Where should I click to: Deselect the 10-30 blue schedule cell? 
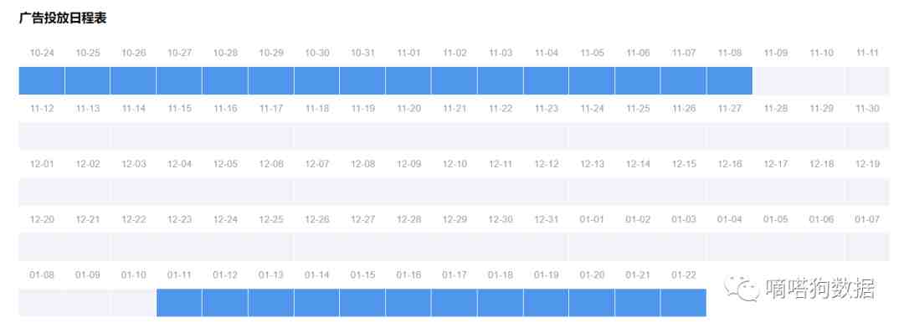click(x=316, y=80)
